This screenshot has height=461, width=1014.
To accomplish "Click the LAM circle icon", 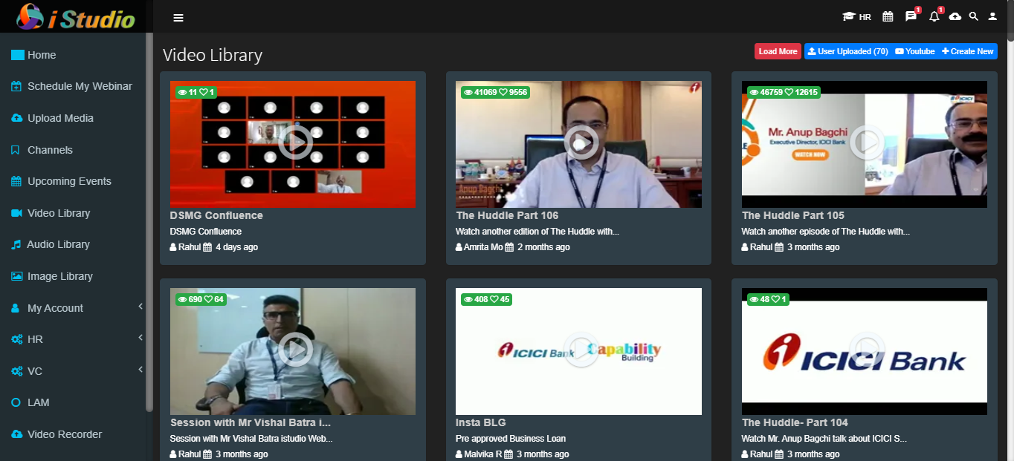I will pos(16,402).
